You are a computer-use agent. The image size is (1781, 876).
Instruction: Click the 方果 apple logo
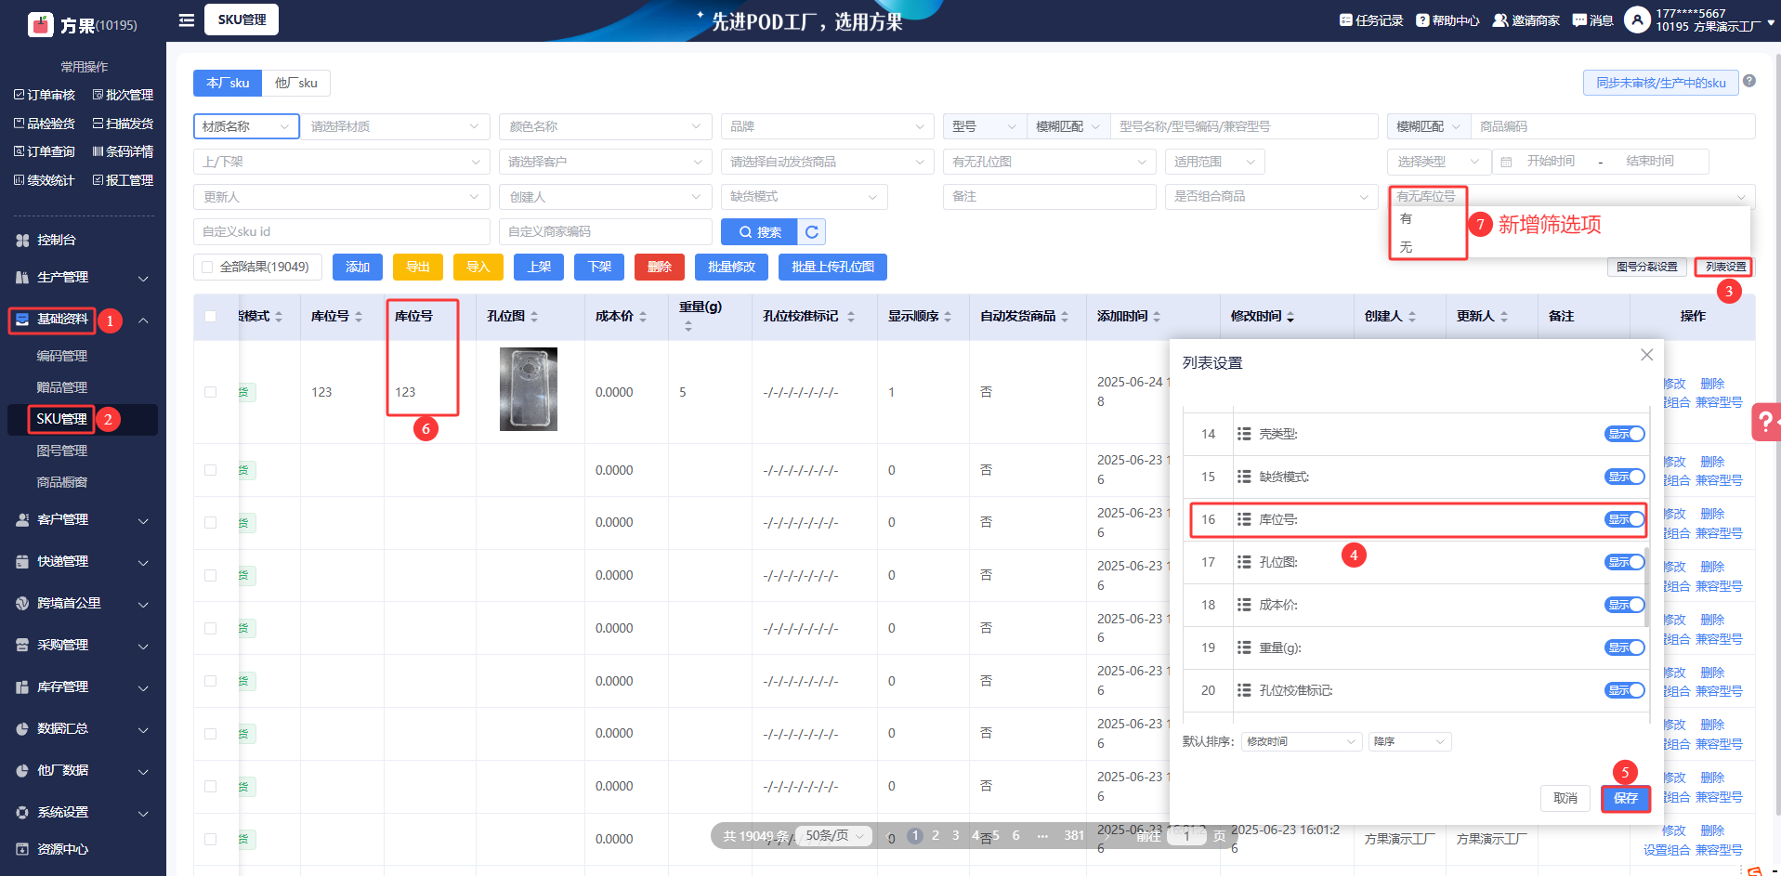click(40, 24)
